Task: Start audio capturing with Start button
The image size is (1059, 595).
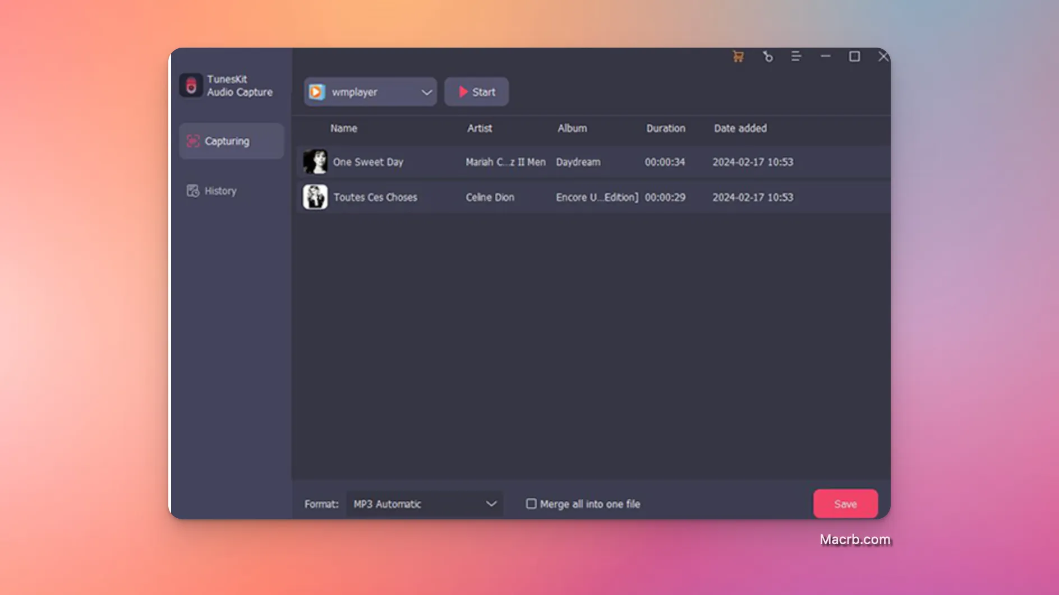Action: point(476,92)
